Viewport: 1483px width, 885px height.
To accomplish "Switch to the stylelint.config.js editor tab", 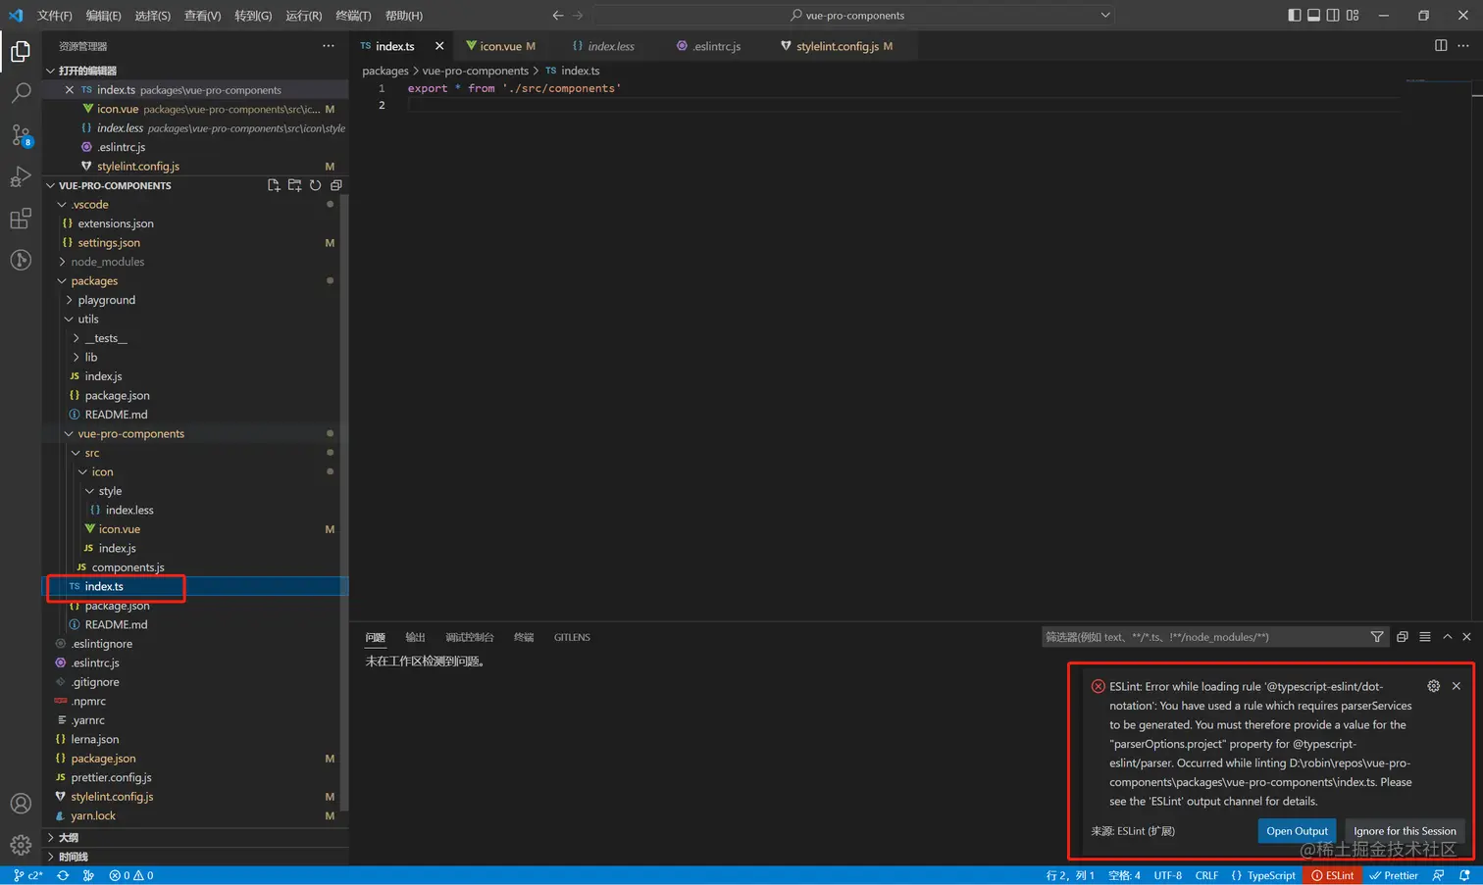I will [x=838, y=46].
